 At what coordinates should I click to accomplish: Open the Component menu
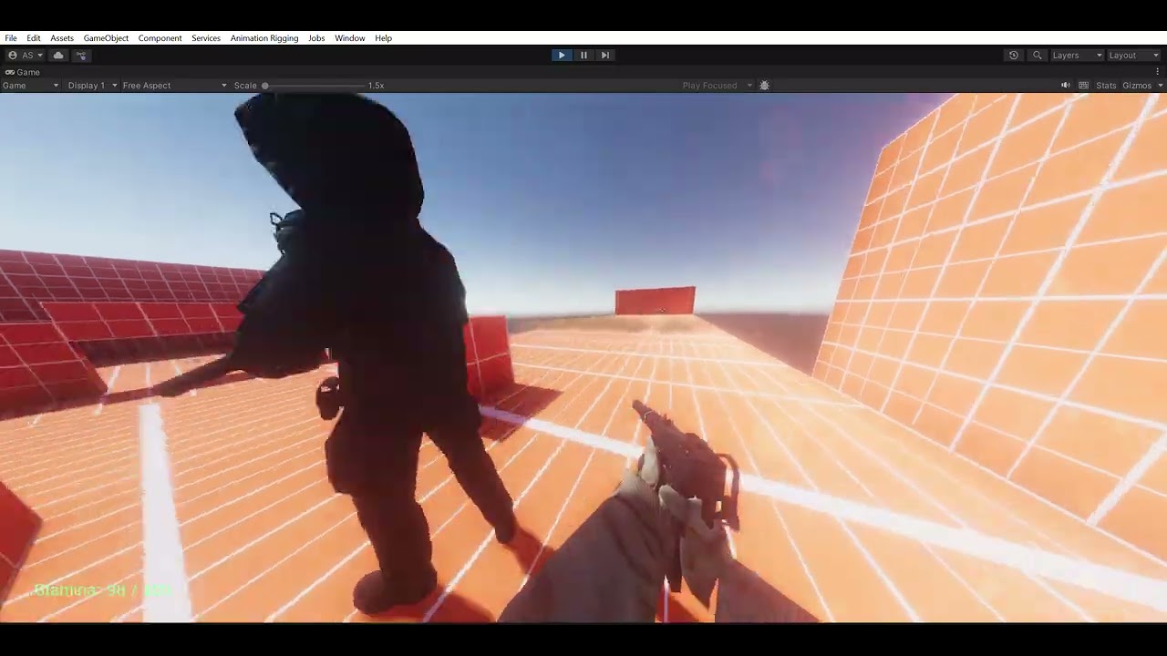160,38
